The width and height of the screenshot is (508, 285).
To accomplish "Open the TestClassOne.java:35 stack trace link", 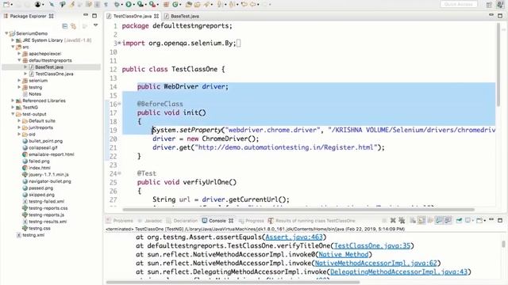I will click(372, 246).
